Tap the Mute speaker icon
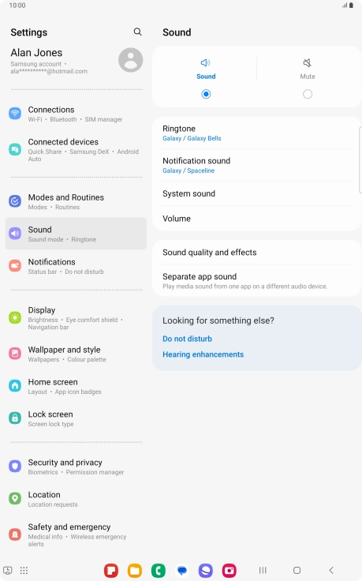This screenshot has height=581, width=362. [308, 62]
